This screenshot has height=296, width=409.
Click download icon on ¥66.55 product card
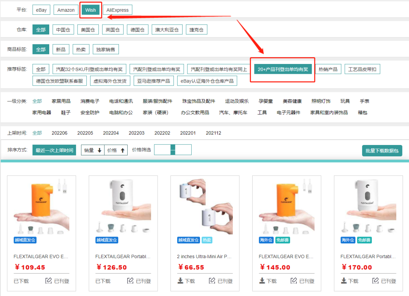[180, 280]
